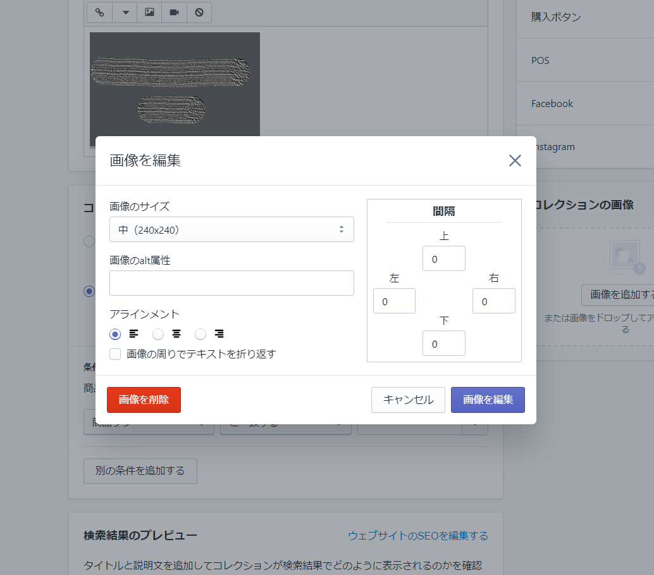The height and width of the screenshot is (575, 654).
Task: Click the clear formatting icon in editor toolbar
Action: tap(199, 12)
